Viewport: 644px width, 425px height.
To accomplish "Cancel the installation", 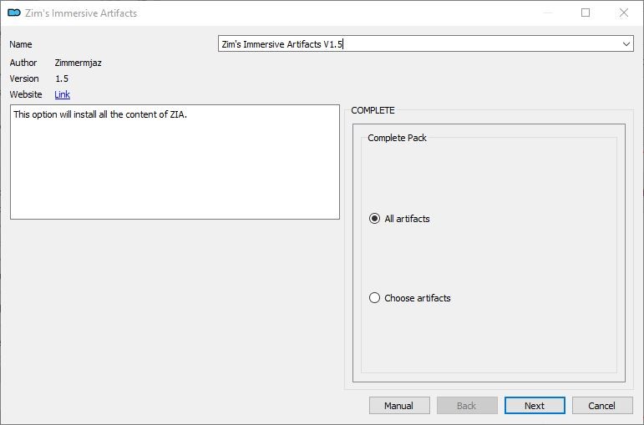I will click(602, 406).
